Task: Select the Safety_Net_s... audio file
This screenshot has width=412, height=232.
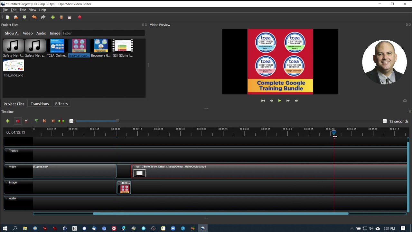Action: 35,48
